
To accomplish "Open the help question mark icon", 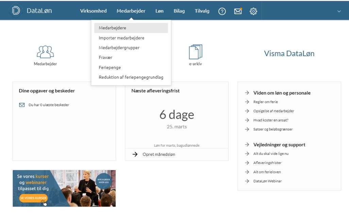I will pyautogui.click(x=222, y=11).
